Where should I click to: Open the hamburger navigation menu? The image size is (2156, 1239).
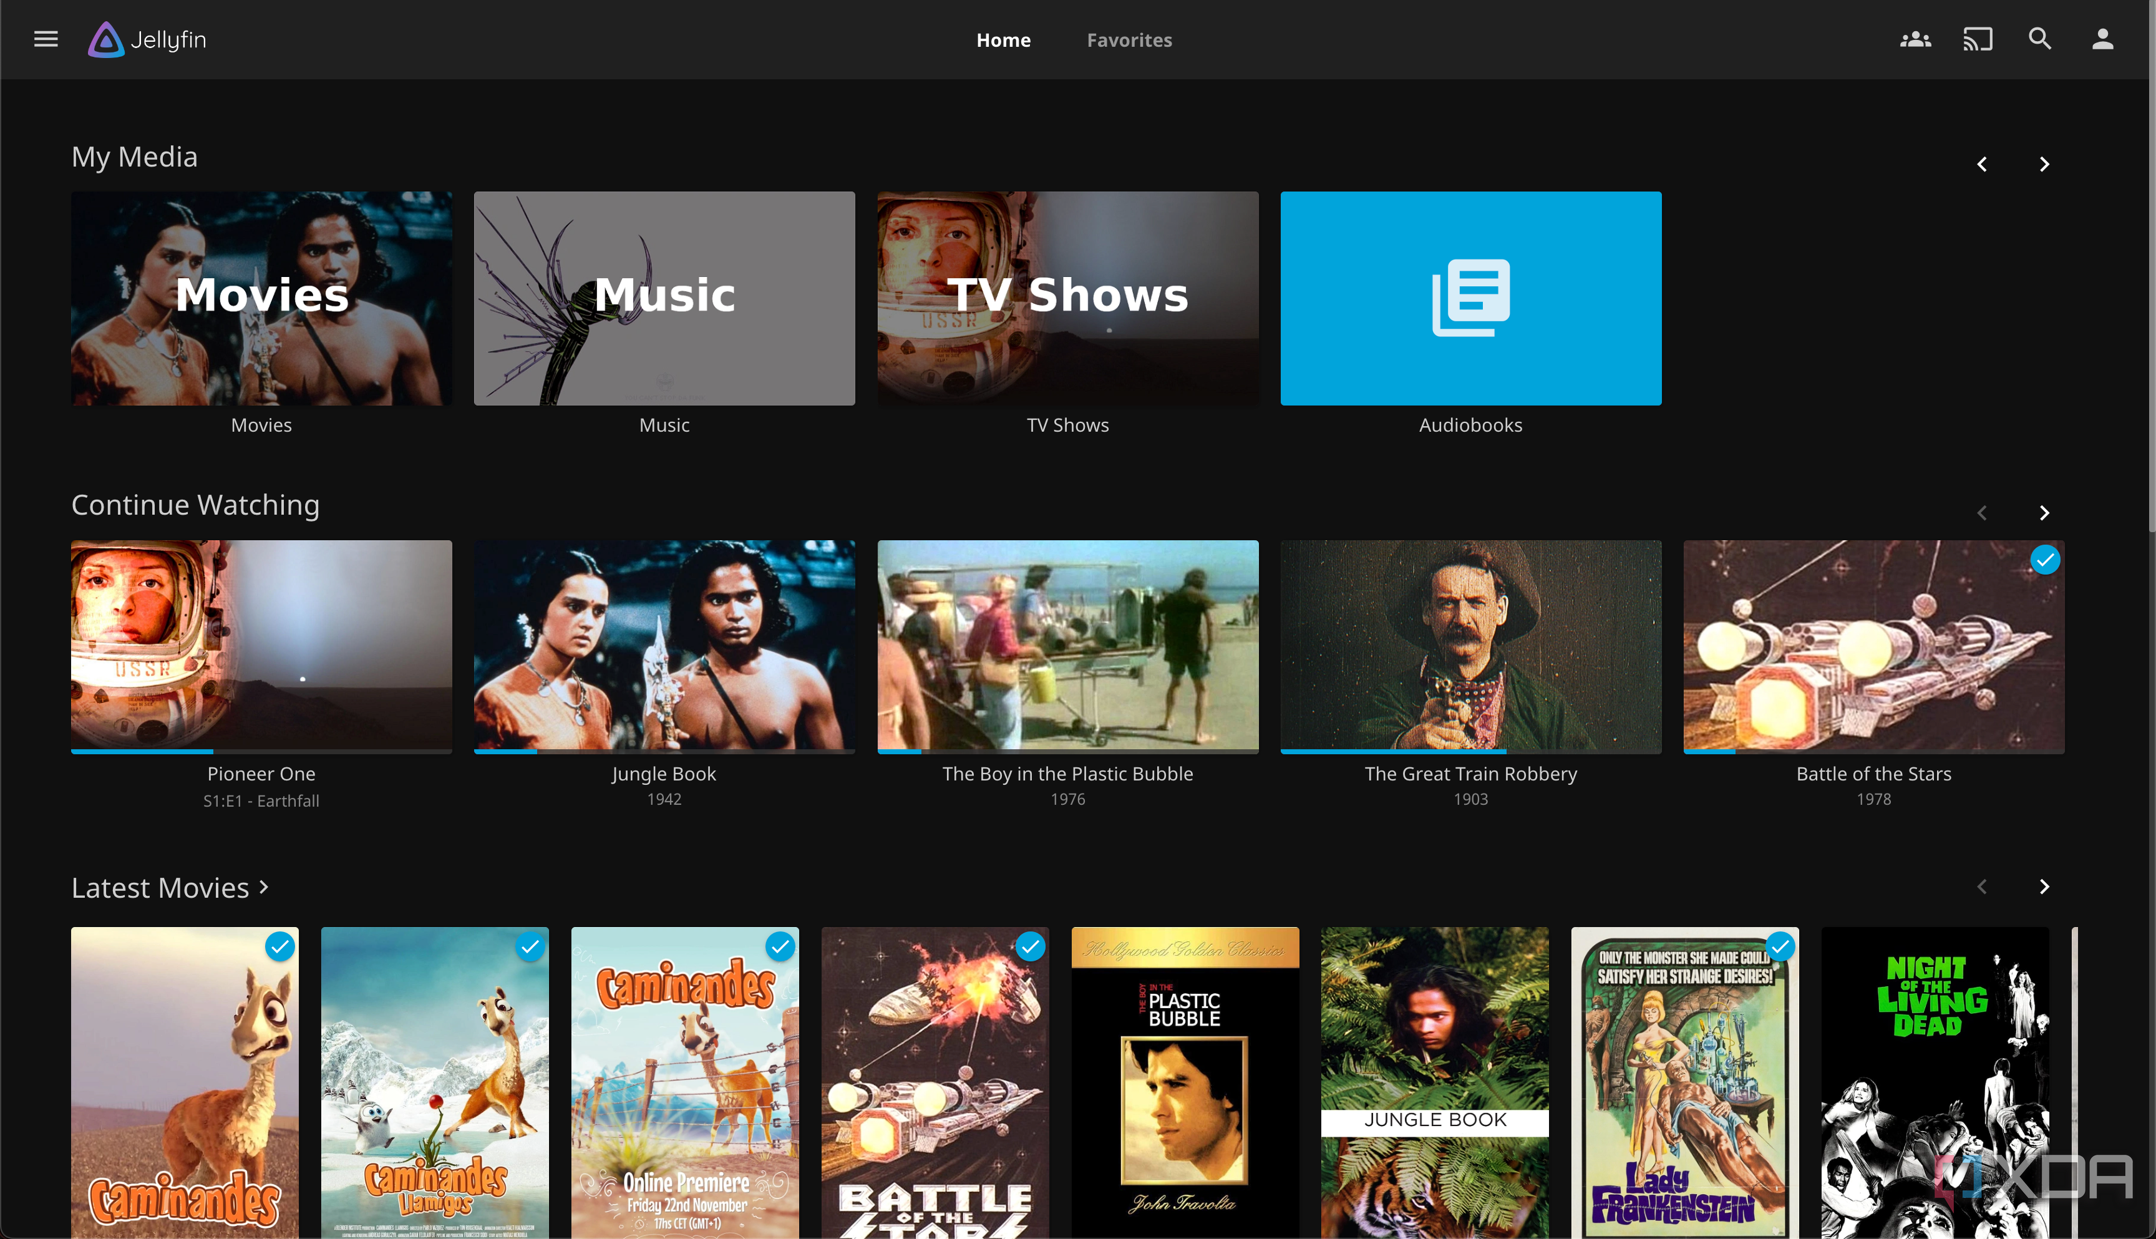(x=46, y=39)
